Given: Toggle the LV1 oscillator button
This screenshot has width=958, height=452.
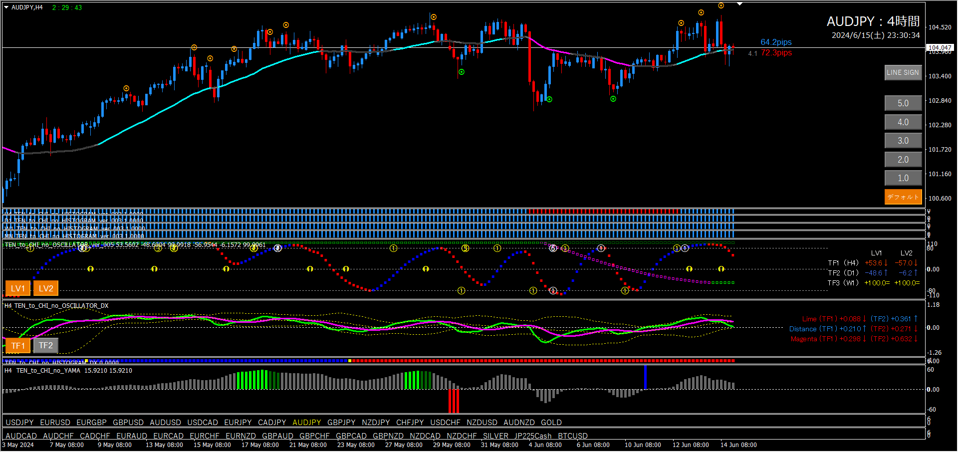Looking at the screenshot, I should pos(18,288).
